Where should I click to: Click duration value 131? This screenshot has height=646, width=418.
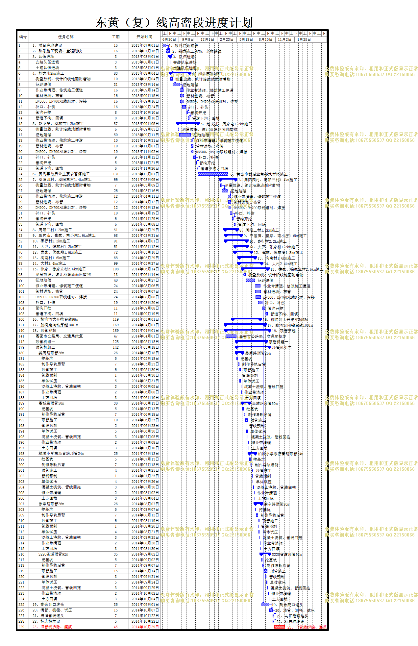(116, 174)
